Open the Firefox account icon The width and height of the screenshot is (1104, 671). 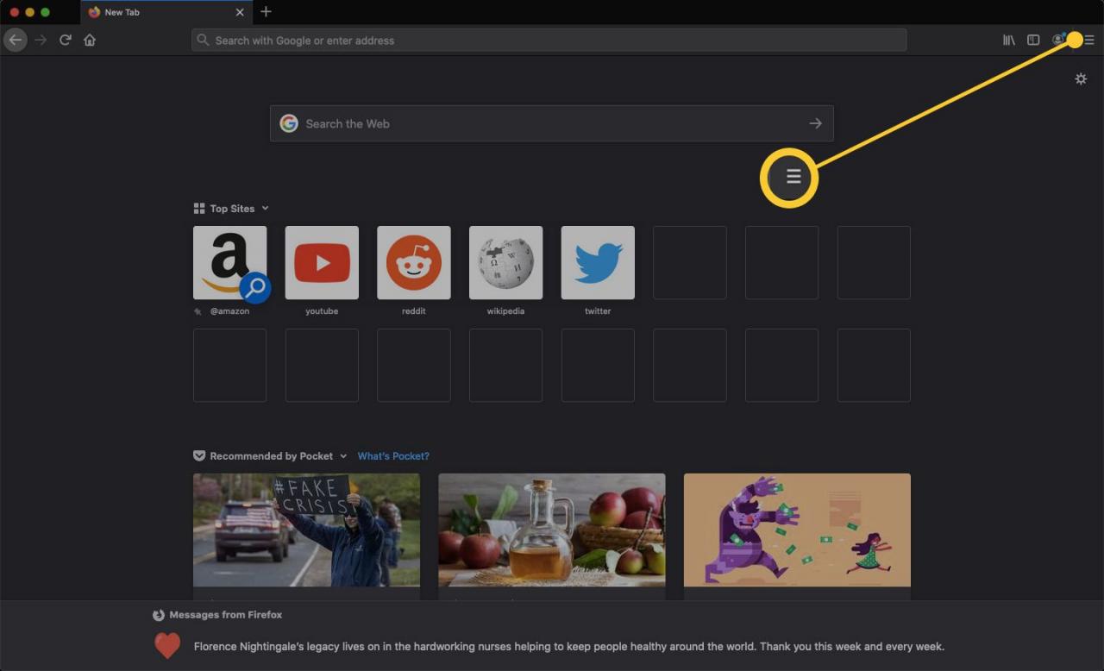tap(1057, 40)
